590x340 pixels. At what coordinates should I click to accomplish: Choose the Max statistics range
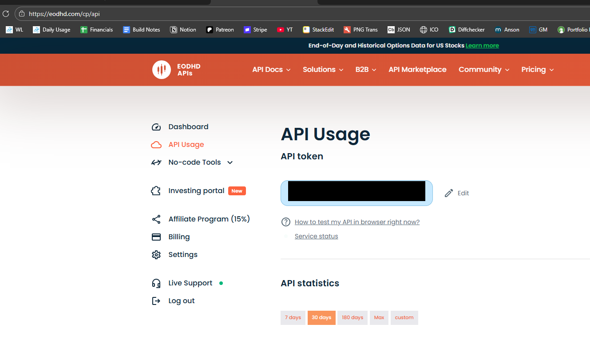[x=379, y=318]
